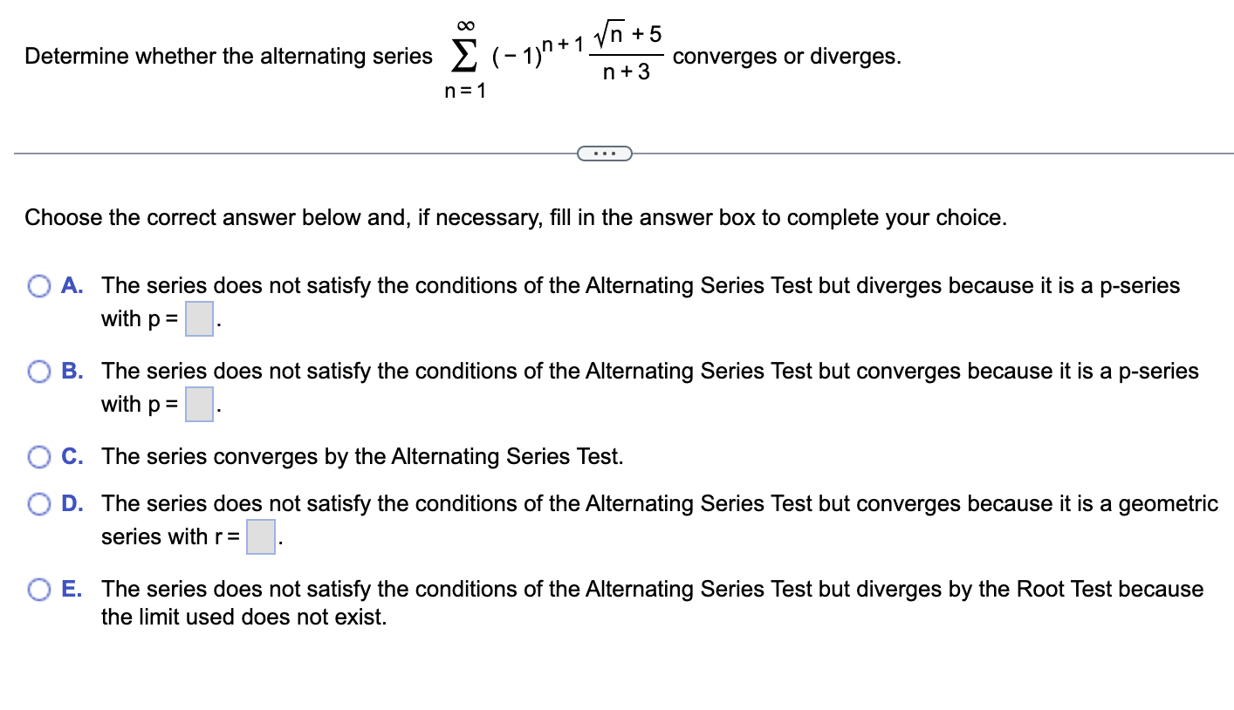
Task: Click the p-value answer box under choice B
Action: click(x=198, y=404)
